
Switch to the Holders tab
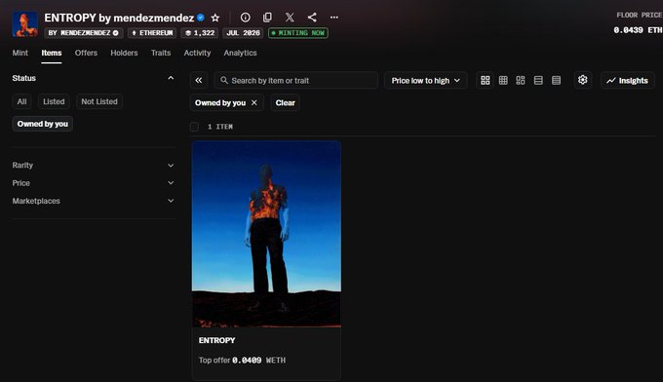(x=124, y=53)
